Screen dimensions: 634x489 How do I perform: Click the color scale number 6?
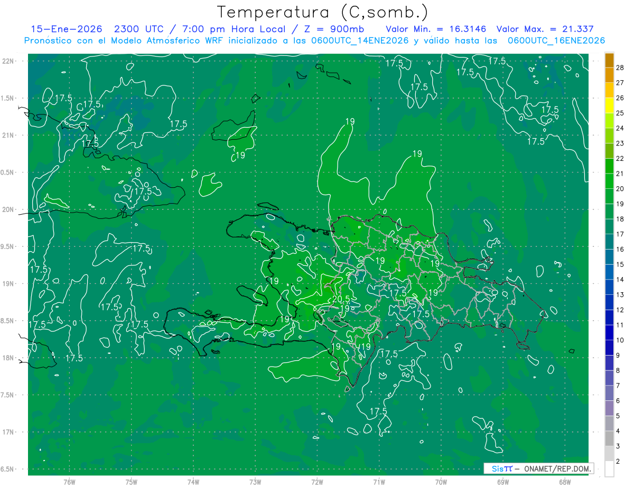click(x=618, y=401)
